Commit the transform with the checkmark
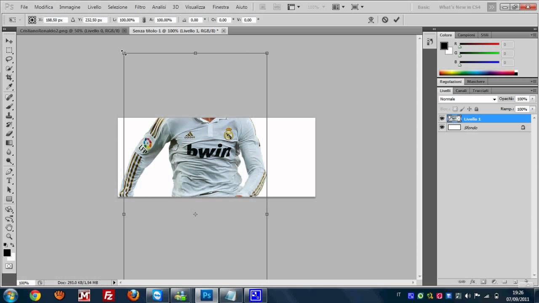Screen dimensions: 539x303 pos(396,20)
